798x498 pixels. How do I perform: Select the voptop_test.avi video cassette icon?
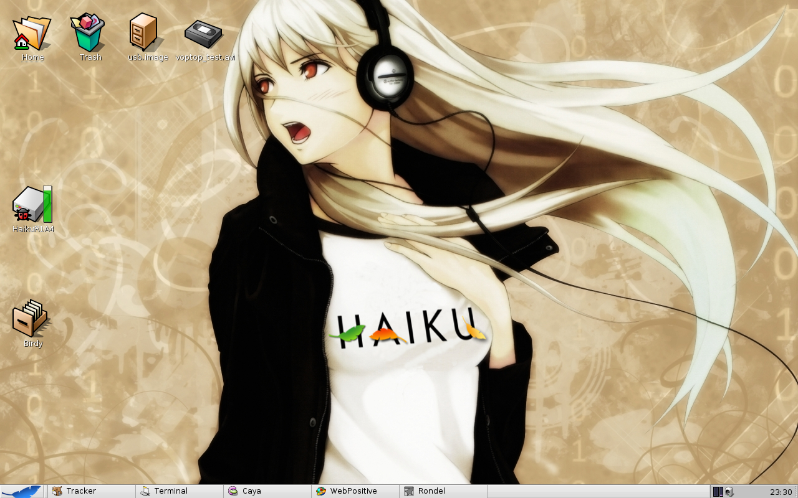click(203, 33)
